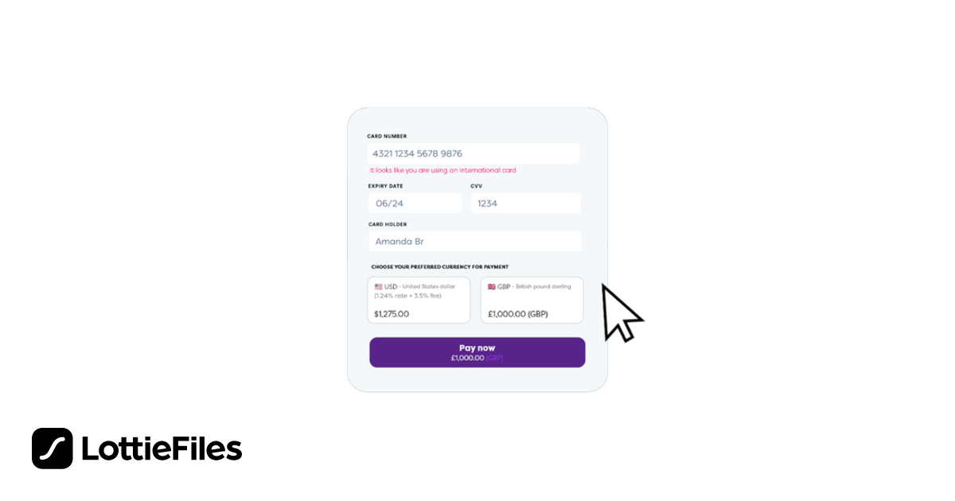Click the large mouse cursor arrow graphic
This screenshot has height=501, width=955.
coord(620,313)
